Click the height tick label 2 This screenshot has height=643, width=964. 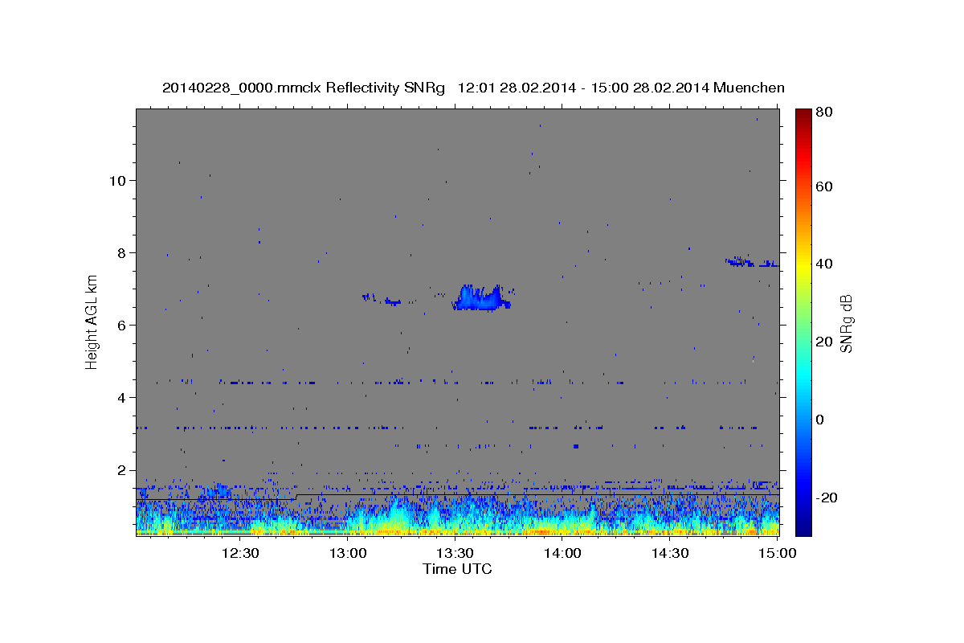pyautogui.click(x=120, y=470)
